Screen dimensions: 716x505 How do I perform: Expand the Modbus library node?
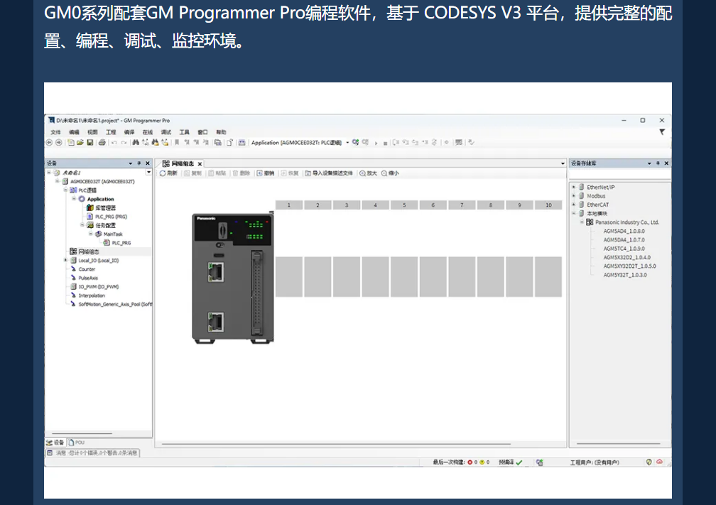click(574, 195)
